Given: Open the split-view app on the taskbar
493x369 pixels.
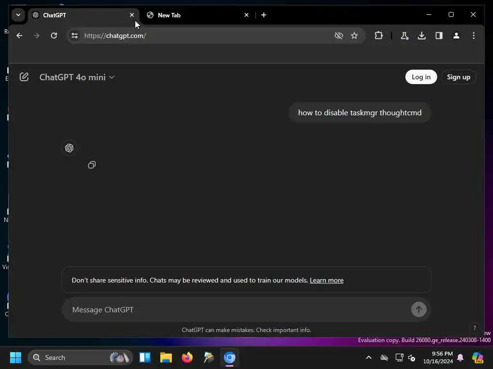Looking at the screenshot, I should [x=145, y=357].
